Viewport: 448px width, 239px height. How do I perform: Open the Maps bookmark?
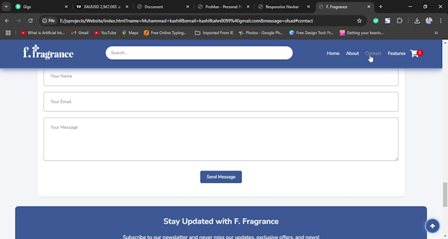(x=130, y=33)
